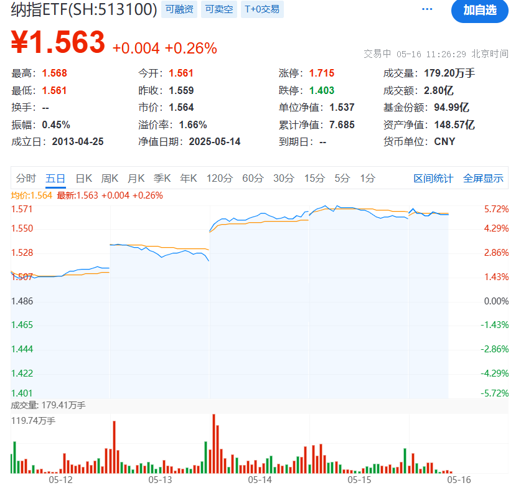The width and height of the screenshot is (526, 488).
Task: Click the 05-12 date axis label
Action: tap(61, 480)
